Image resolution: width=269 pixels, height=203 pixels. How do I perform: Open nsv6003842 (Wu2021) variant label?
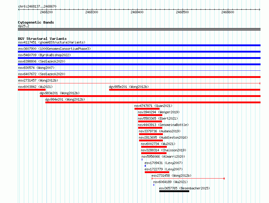[x=35, y=87]
